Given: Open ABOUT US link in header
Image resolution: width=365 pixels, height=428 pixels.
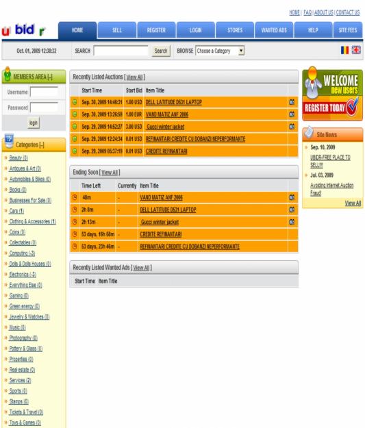Looking at the screenshot, I should [324, 12].
